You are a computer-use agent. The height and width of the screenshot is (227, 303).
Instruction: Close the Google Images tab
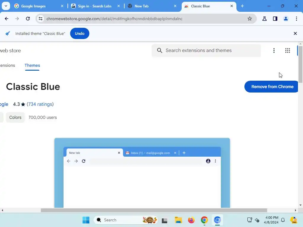coord(62,6)
